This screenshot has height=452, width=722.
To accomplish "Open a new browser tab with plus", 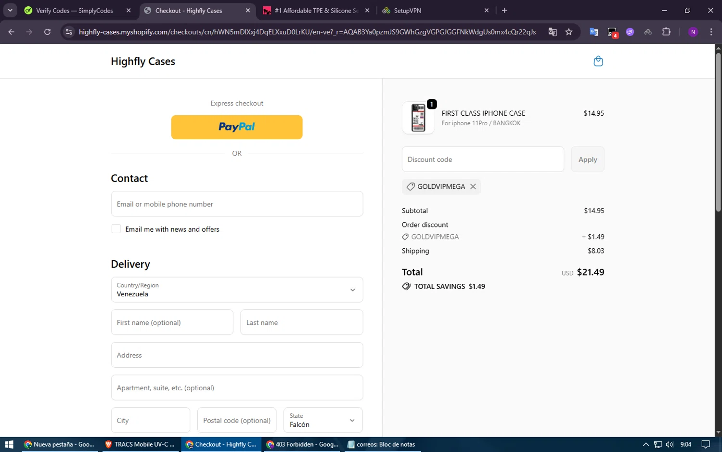I will [504, 10].
